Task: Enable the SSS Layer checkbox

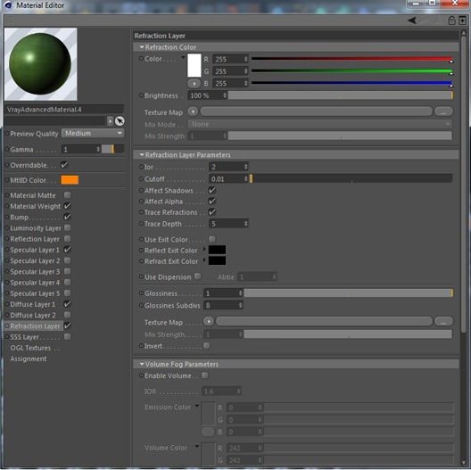Action: pyautogui.click(x=67, y=336)
